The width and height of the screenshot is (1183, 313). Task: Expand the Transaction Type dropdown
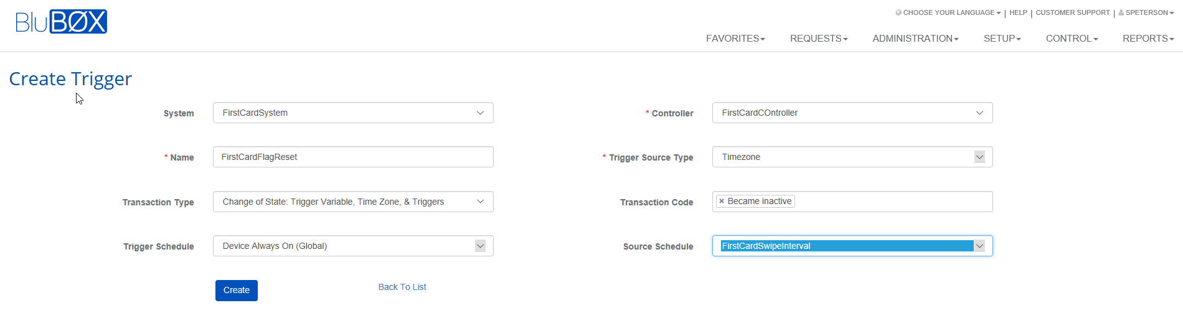353,202
